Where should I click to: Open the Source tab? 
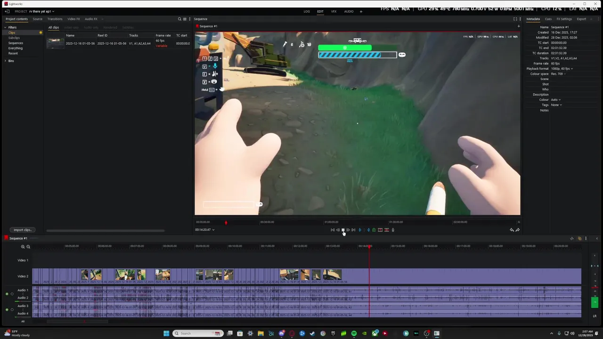(x=38, y=19)
